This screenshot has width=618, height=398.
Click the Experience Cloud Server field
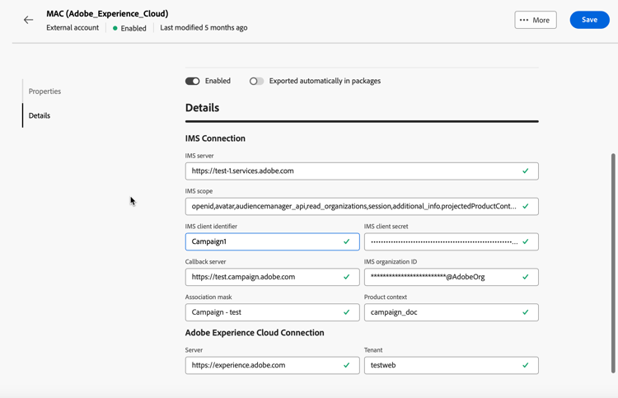pos(264,365)
